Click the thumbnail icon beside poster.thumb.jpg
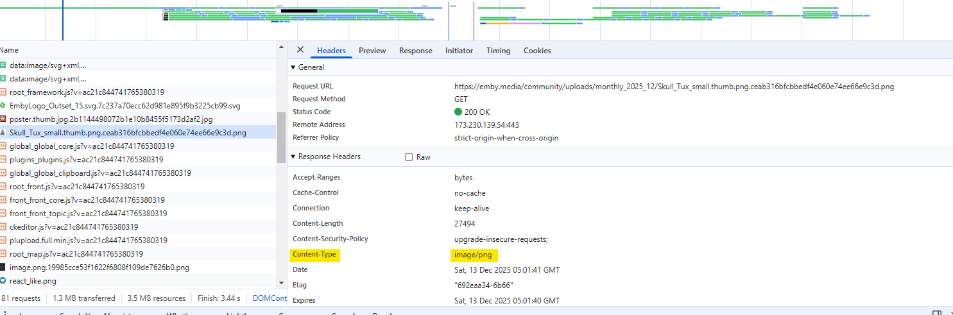953x315 pixels. pyautogui.click(x=3, y=119)
